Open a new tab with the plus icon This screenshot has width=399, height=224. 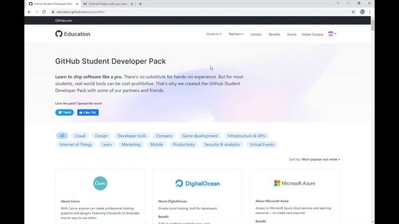(140, 4)
